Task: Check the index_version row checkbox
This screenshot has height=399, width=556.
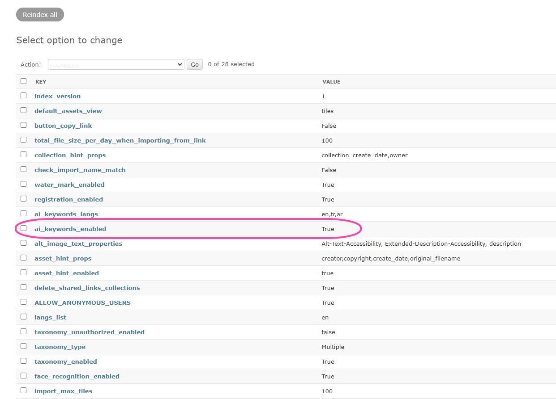Action: tap(23, 96)
